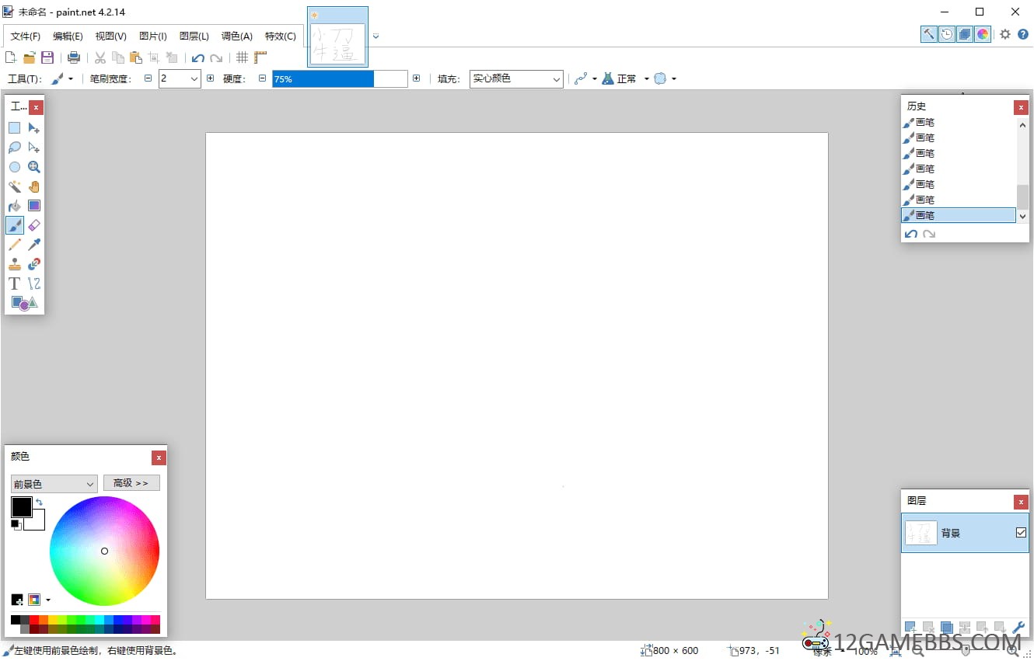This screenshot has width=1034, height=661.
Task: Select the Rectangle Select tool
Action: click(15, 128)
